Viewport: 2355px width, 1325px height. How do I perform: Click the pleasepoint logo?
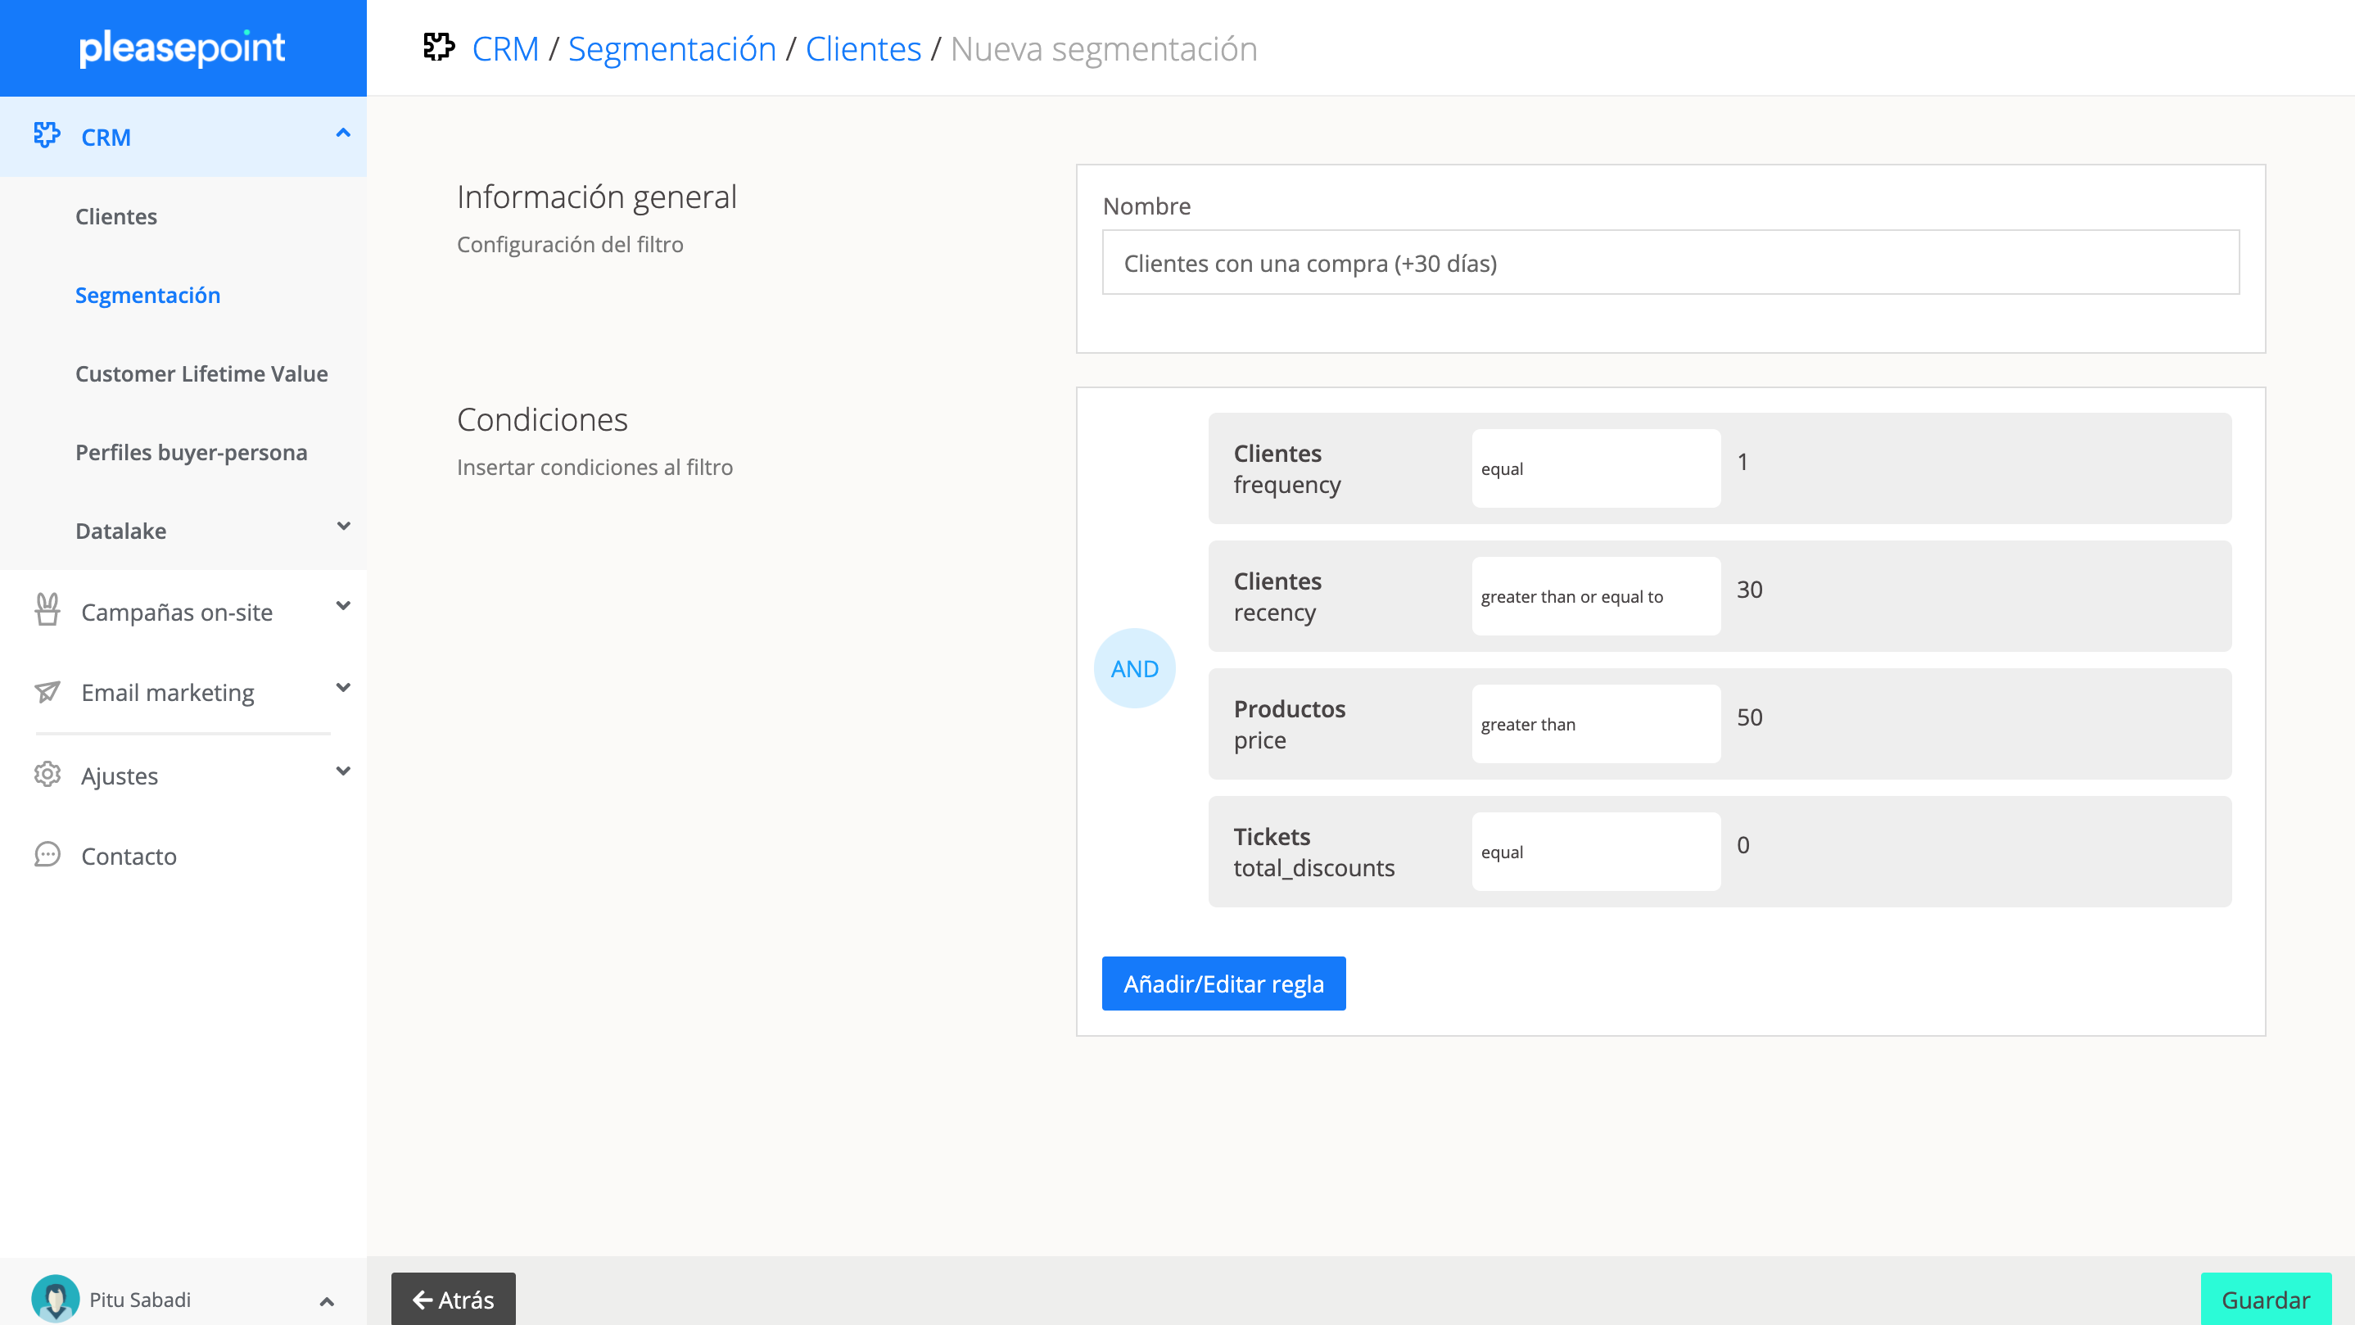182,47
